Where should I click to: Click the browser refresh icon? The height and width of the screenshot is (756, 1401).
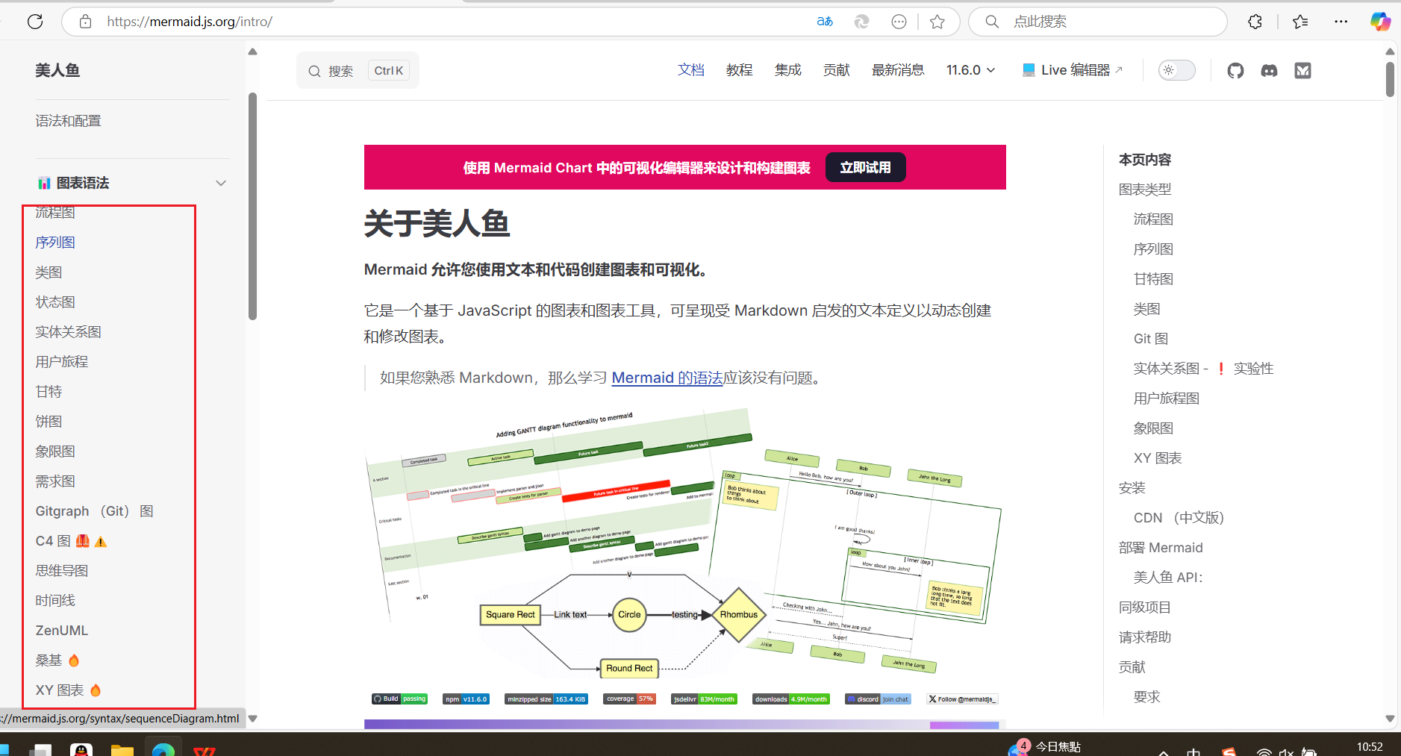(x=35, y=22)
